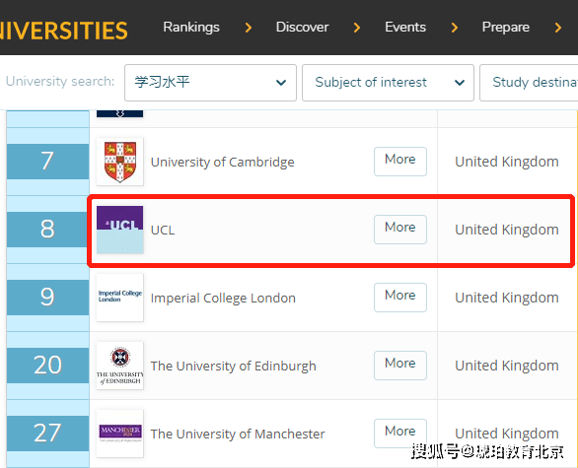Viewport: 578px width, 468px height.
Task: Click More for UCL
Action: [400, 230]
